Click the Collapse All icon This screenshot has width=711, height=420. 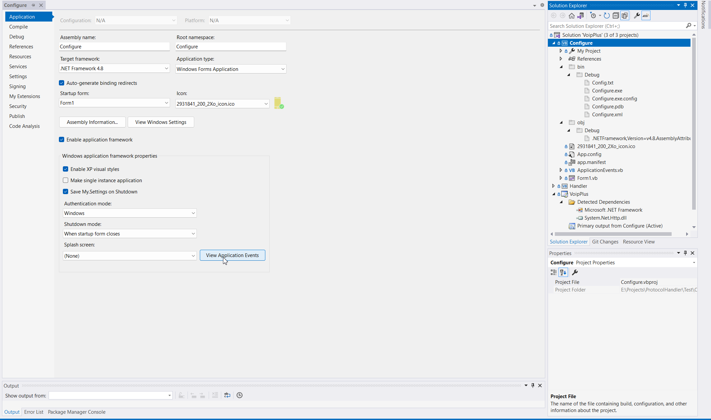(x=615, y=16)
